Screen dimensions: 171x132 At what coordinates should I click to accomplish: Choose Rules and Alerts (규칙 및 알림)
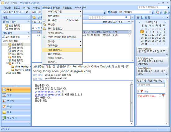(62, 29)
